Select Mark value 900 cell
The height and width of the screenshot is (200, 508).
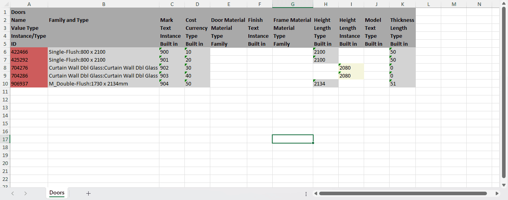point(172,52)
